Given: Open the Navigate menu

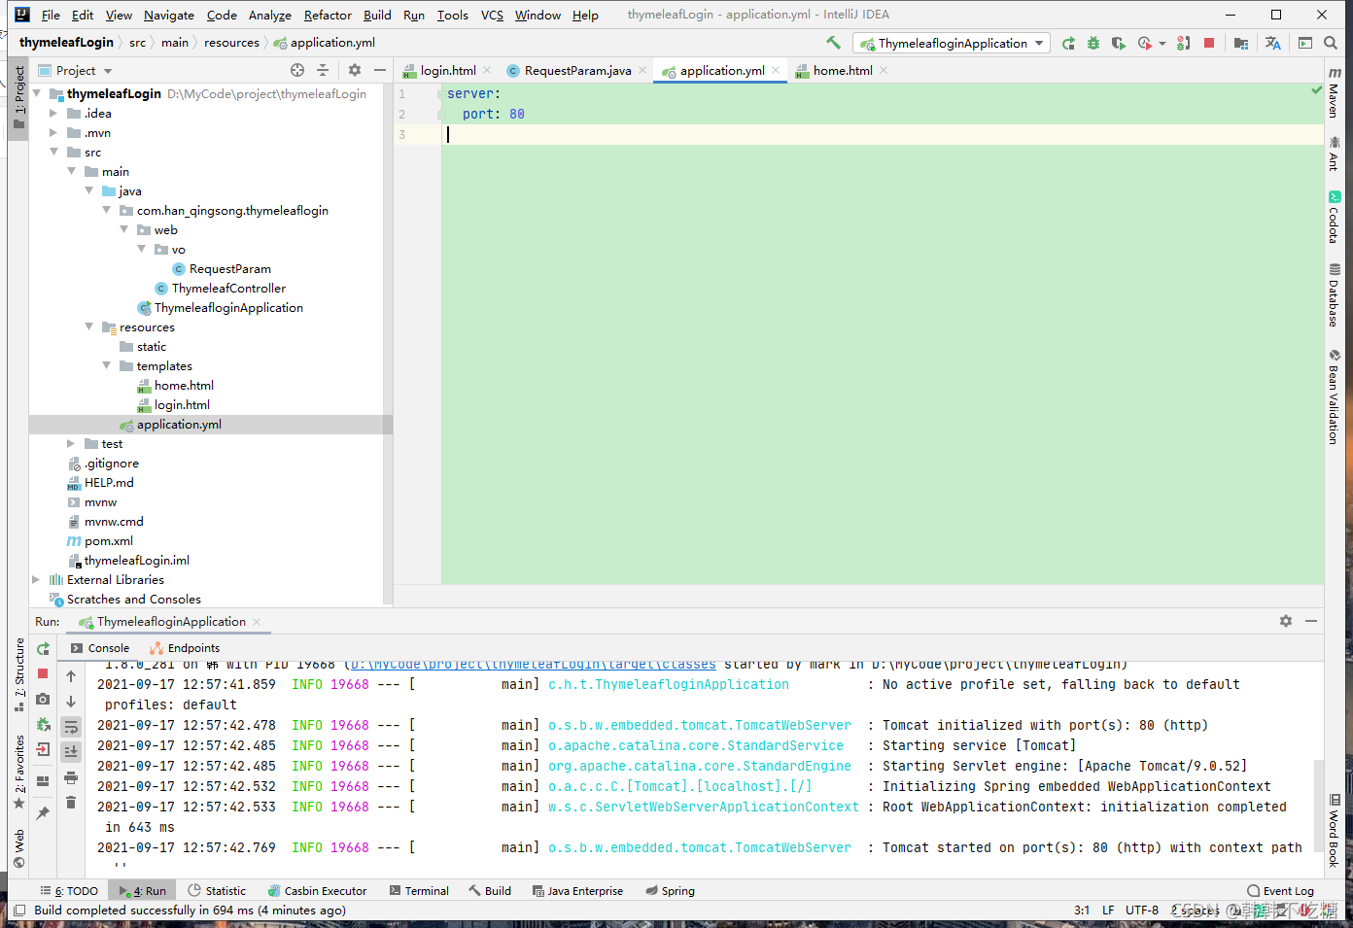Looking at the screenshot, I should pyautogui.click(x=169, y=15).
